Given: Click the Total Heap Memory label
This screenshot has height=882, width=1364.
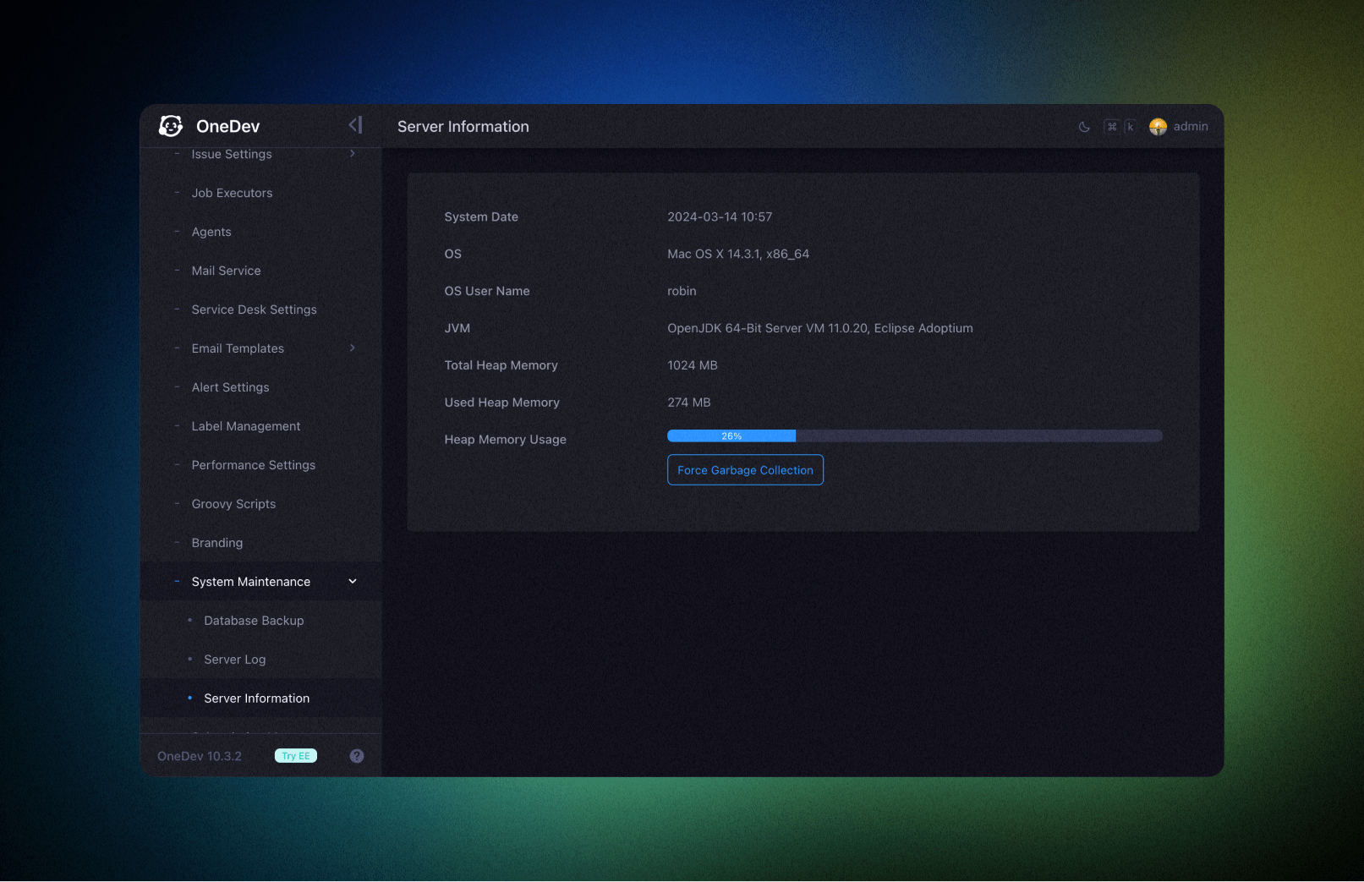Looking at the screenshot, I should tap(501, 365).
